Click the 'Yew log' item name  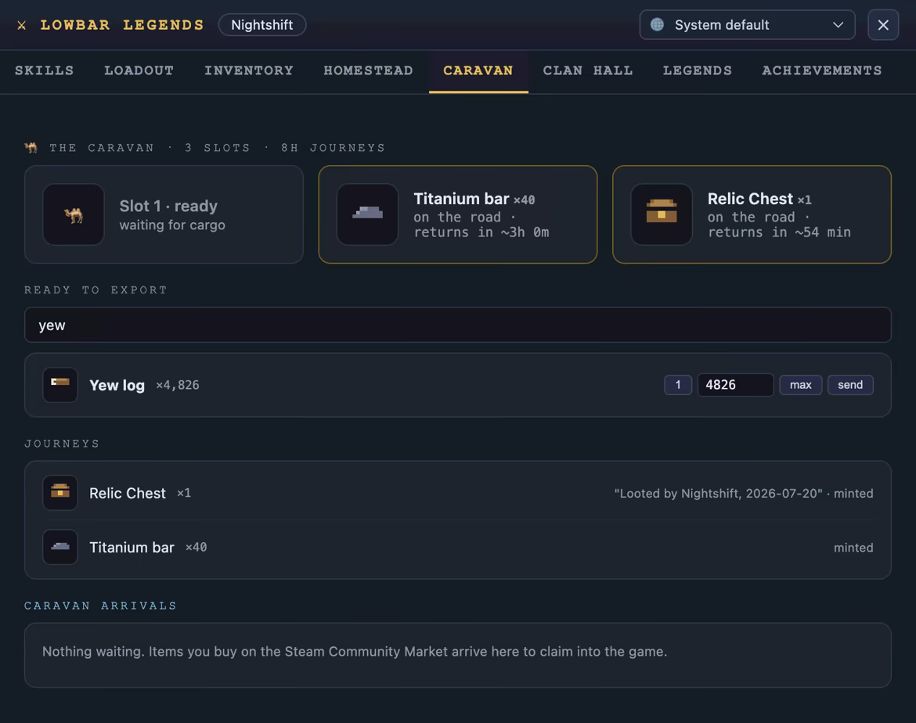117,386
